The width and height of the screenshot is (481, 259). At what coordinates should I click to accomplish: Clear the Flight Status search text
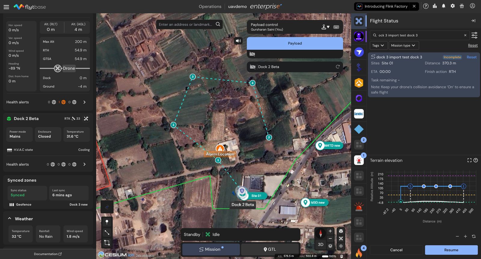click(465, 35)
